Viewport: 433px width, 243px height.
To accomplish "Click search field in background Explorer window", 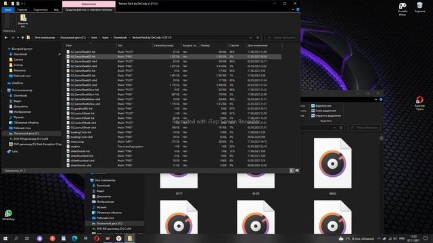I will (364, 128).
